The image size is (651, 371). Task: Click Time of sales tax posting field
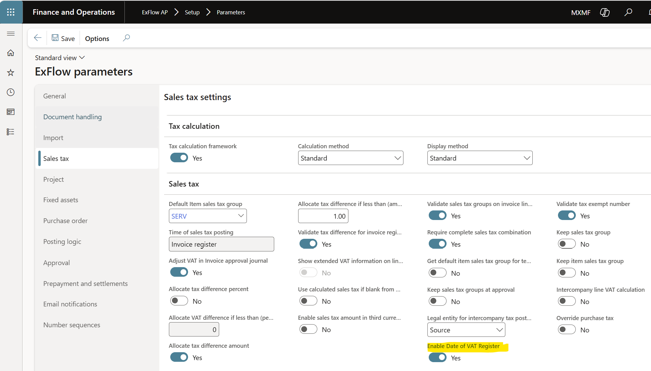(221, 244)
